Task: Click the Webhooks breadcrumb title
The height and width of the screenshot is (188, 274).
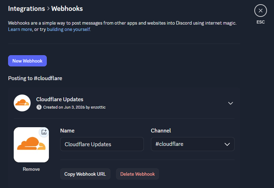Action: coord(67,9)
